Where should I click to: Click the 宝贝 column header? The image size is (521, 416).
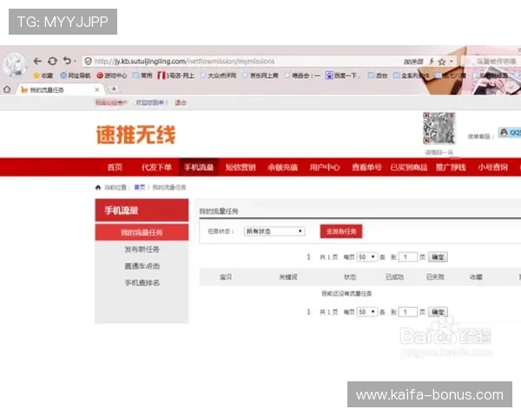coord(226,277)
